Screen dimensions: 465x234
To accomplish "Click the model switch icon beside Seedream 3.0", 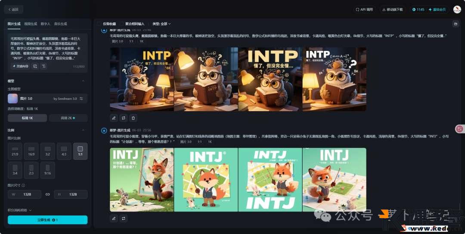I will click(81, 99).
